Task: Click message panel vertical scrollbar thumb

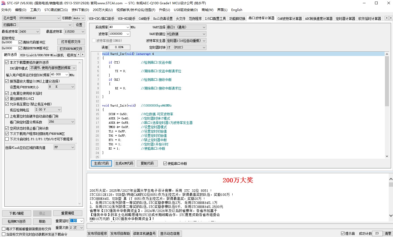Action: (391, 185)
